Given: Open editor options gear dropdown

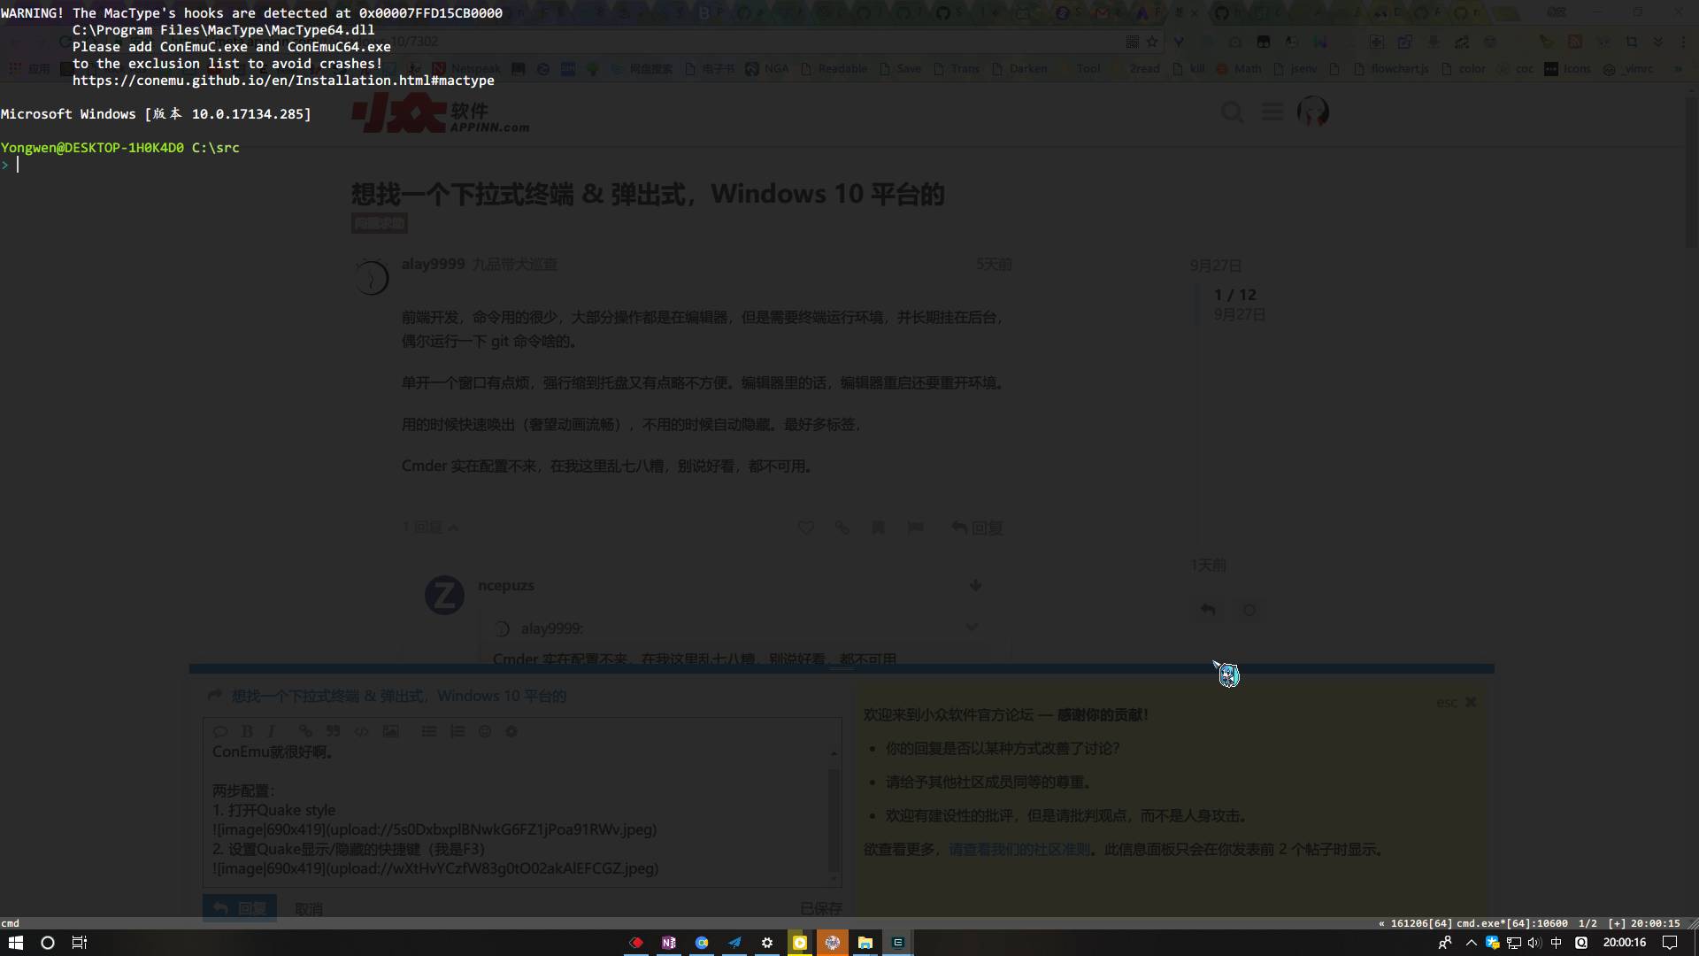Looking at the screenshot, I should point(511,731).
